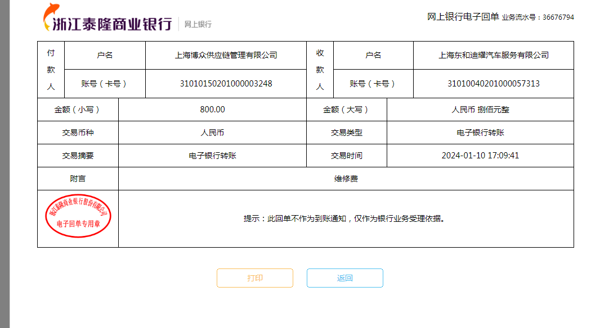The image size is (591, 328).
Task: Click the 业务流水号 36676794 serial number
Action: click(538, 17)
